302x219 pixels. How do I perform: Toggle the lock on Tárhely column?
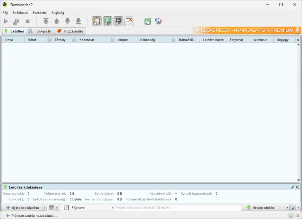coord(74,40)
